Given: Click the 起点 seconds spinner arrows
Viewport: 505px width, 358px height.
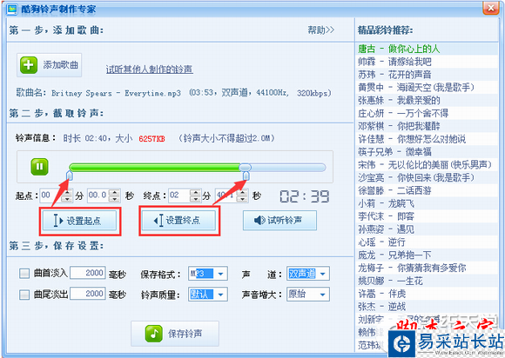Looking at the screenshot, I should click(114, 196).
